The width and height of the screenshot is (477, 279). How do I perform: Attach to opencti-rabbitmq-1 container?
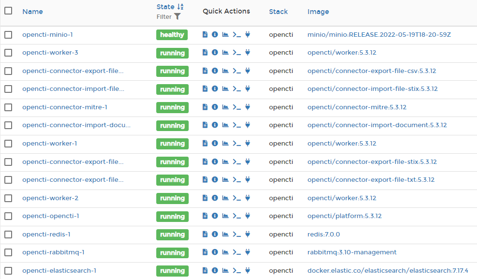coord(247,252)
